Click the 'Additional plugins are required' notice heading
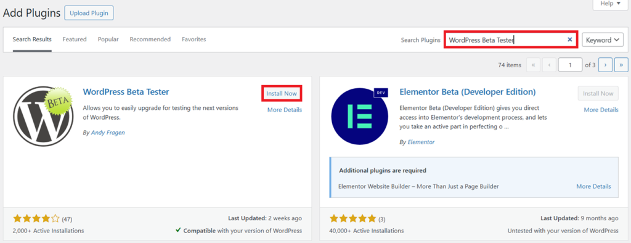This screenshot has width=631, height=243. click(x=383, y=170)
